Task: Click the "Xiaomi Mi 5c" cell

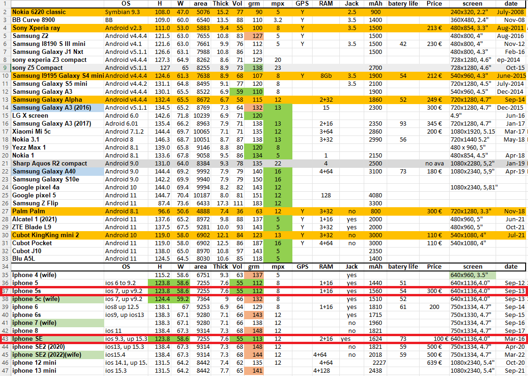Action: (x=58, y=131)
